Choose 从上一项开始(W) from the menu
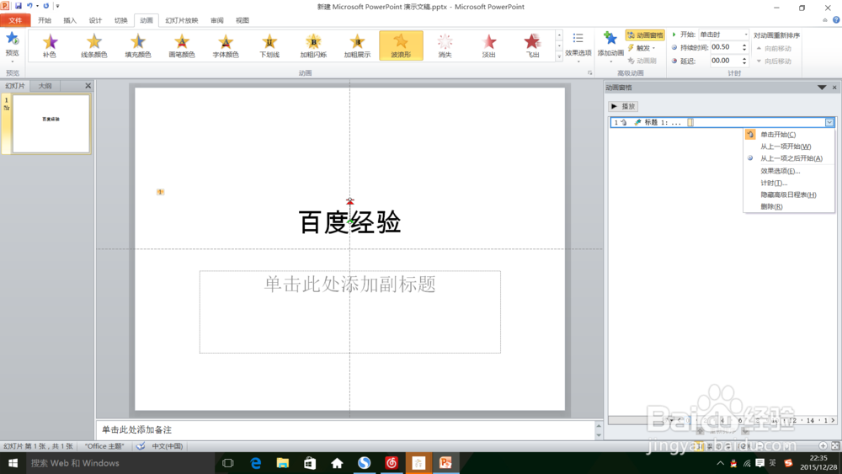Viewport: 842px width, 474px height. (789, 146)
